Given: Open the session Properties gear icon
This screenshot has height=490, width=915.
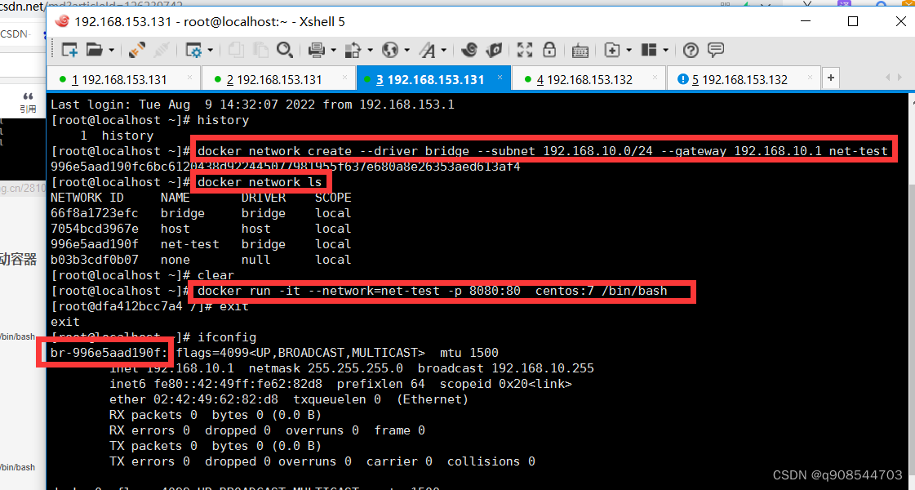Looking at the screenshot, I should tap(193, 51).
